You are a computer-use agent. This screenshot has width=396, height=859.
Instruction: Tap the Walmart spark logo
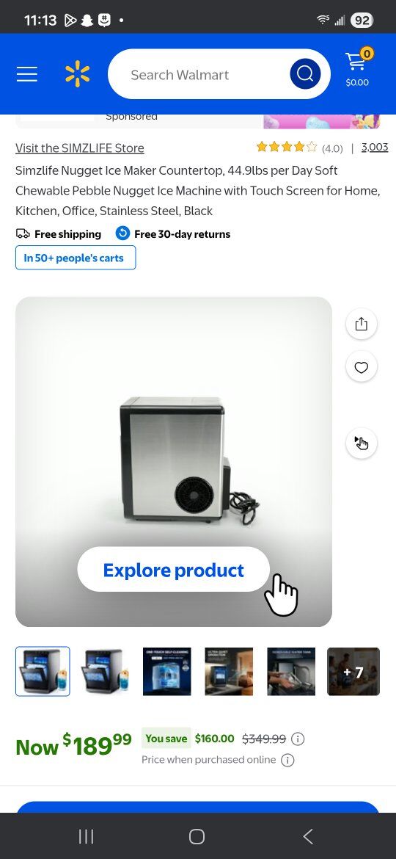coord(77,74)
